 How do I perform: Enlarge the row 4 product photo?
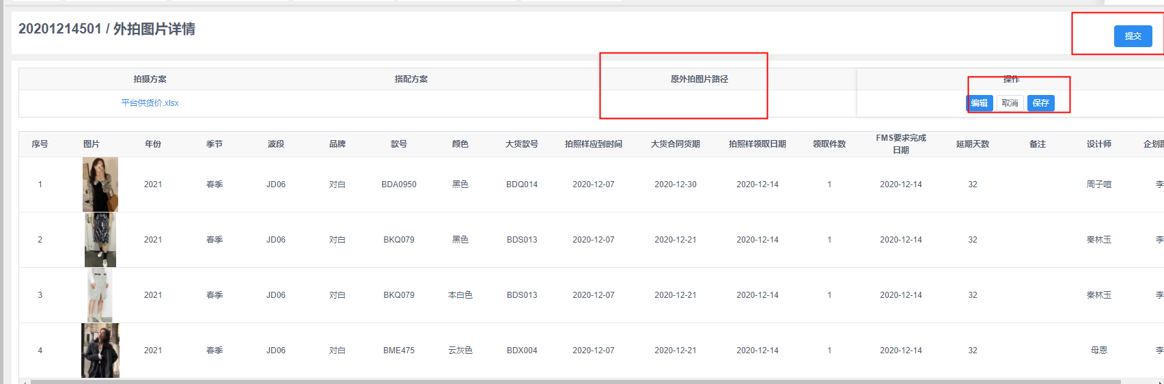coord(100,351)
